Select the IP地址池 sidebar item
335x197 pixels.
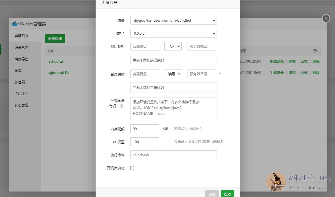coord(21,94)
